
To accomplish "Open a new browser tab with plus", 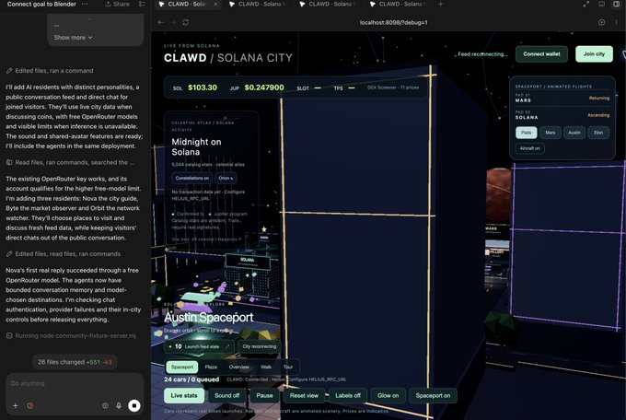I will tap(440, 4).
